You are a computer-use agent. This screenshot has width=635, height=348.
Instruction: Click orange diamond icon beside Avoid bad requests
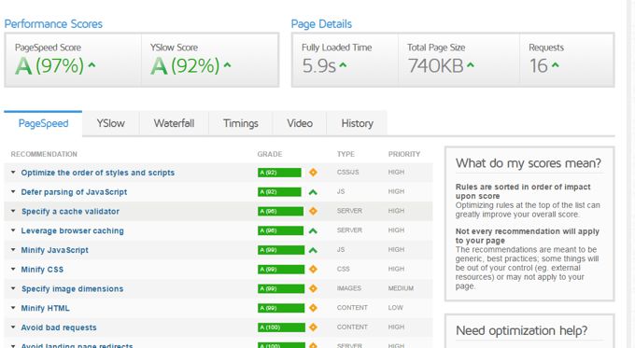click(313, 327)
